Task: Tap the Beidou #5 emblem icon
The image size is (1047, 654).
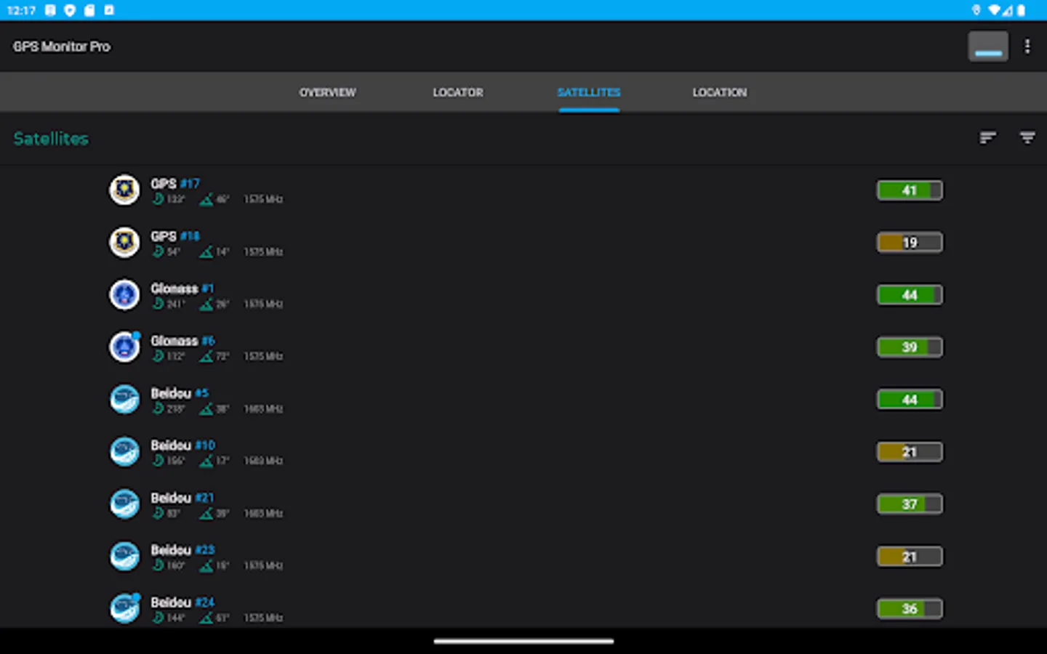Action: click(x=124, y=400)
